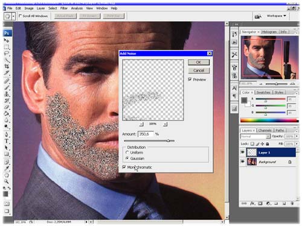Click the add layer style fx icon
Image resolution: width=302 pixels, height=226 pixels.
pyautogui.click(x=252, y=204)
